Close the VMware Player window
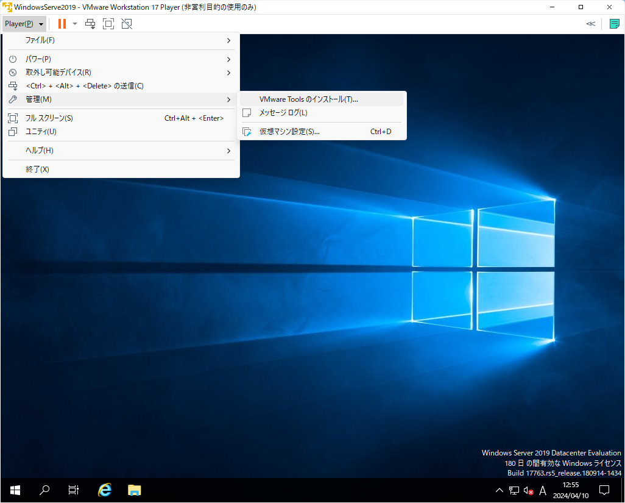This screenshot has height=503, width=625. (x=609, y=7)
